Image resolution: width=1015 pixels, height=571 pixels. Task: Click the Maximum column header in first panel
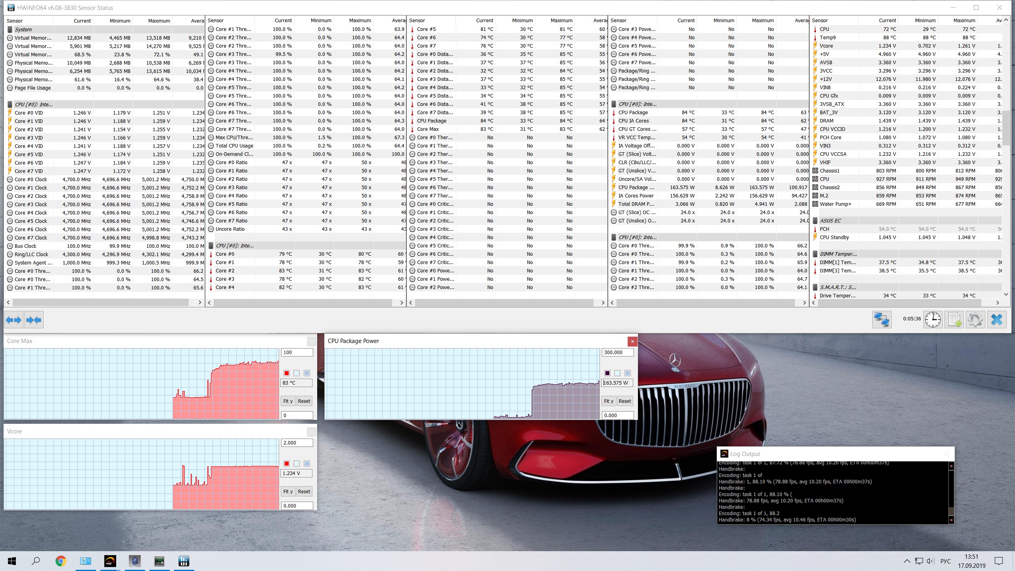159,21
